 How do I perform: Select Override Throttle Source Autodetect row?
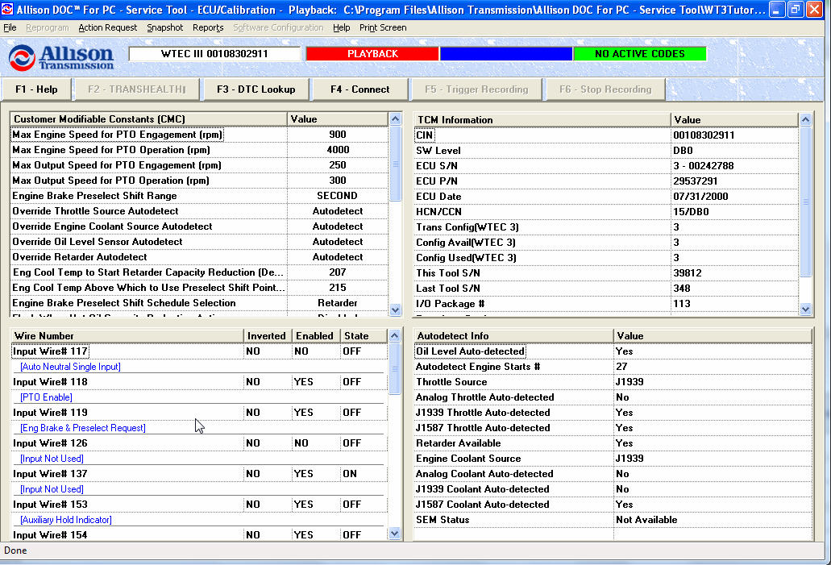pos(199,211)
